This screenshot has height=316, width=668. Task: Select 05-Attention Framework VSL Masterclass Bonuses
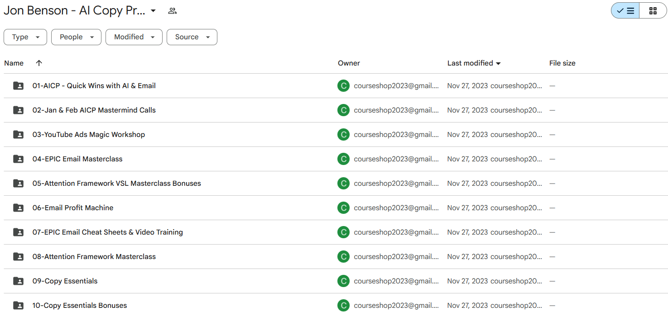pos(117,184)
